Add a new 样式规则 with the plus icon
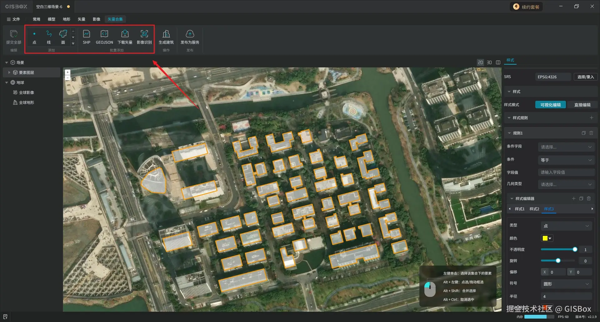Screen dimensions: 600x322 click(591, 118)
